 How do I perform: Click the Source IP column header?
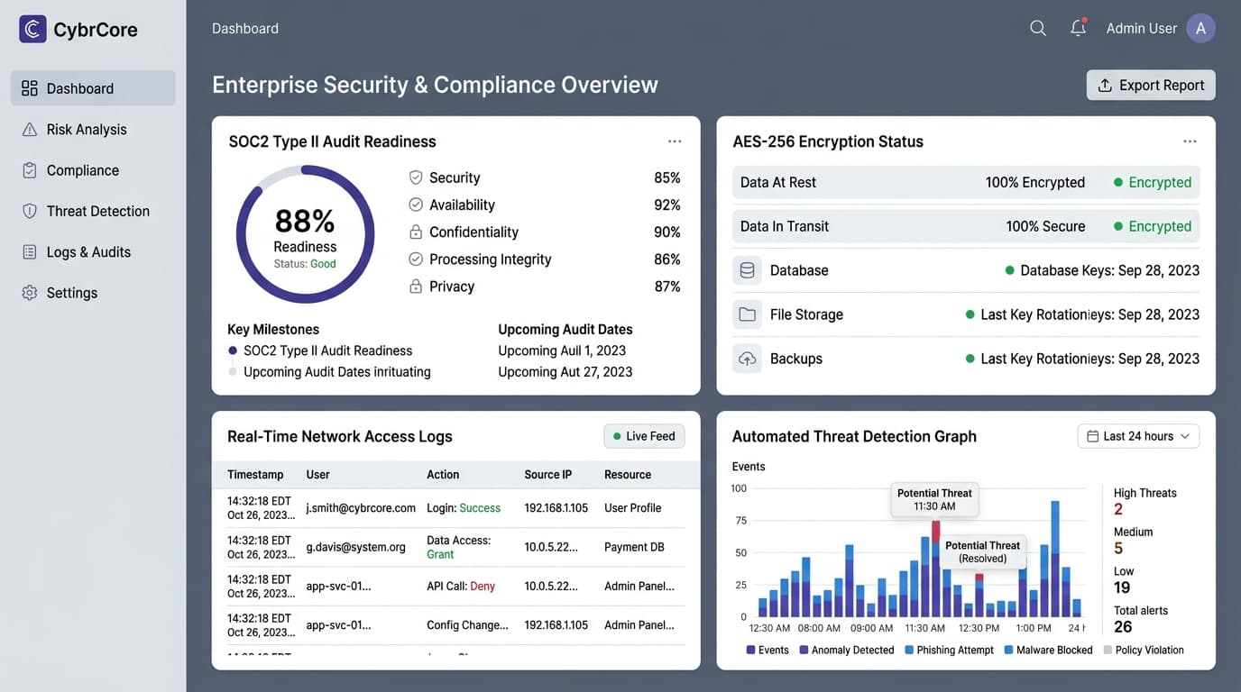pos(547,475)
